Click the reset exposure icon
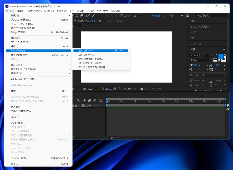 click(129, 89)
